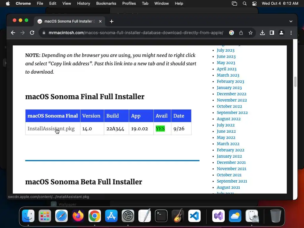Open GarageBand from the Dock
Viewport: 304px width, 228px height.
click(178, 216)
